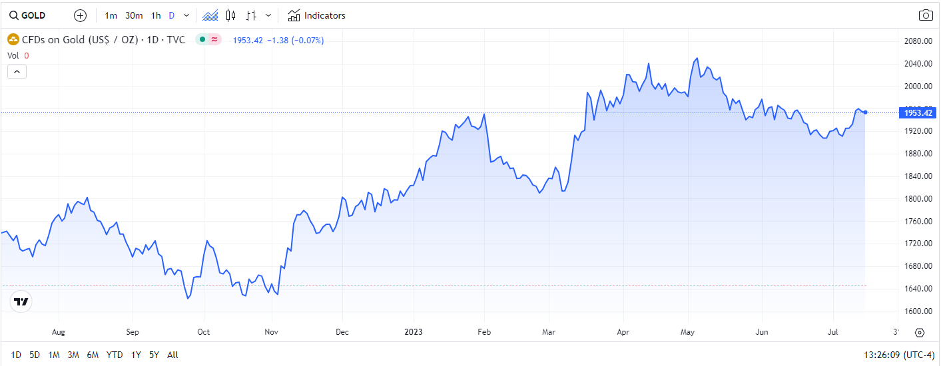Click the Aug label on time axis
The height and width of the screenshot is (366, 941).
click(59, 331)
